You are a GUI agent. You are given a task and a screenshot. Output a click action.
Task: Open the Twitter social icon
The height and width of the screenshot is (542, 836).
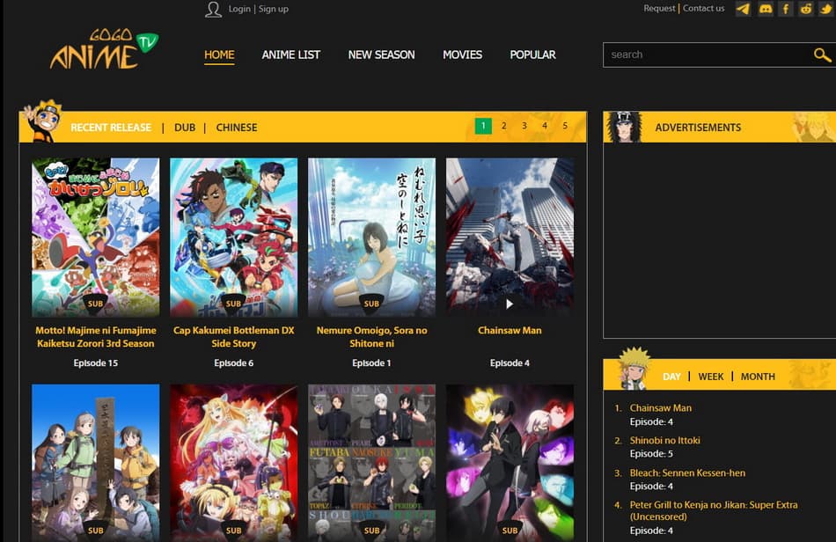(x=825, y=9)
